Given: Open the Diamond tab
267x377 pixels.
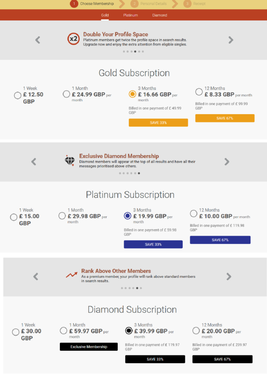Looking at the screenshot, I should [x=159, y=15].
